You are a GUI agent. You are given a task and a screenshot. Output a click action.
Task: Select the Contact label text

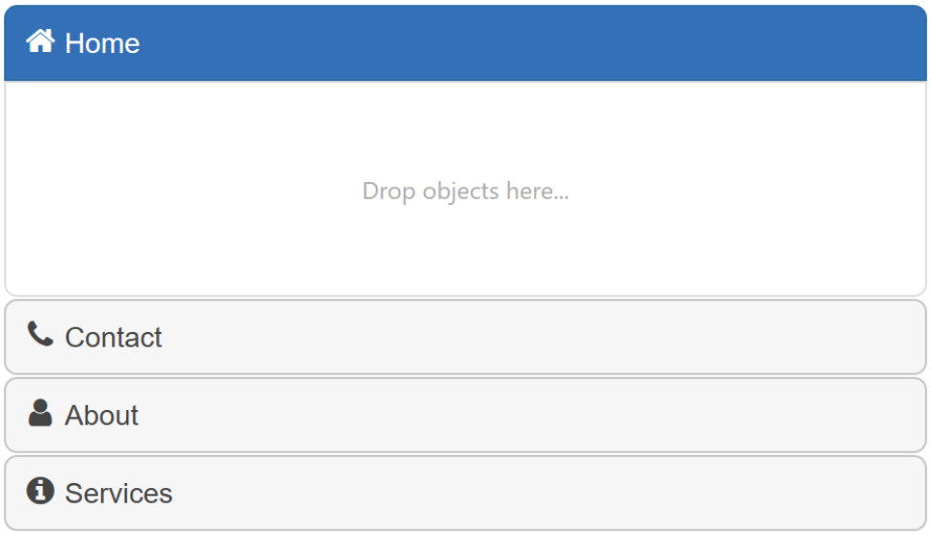pyautogui.click(x=114, y=338)
